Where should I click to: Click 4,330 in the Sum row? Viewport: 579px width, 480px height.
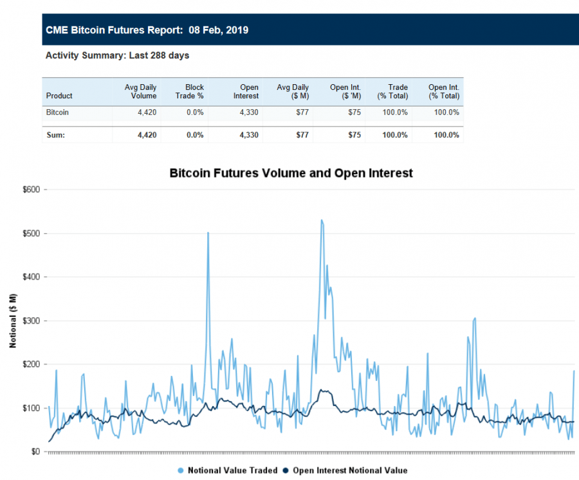click(x=249, y=135)
